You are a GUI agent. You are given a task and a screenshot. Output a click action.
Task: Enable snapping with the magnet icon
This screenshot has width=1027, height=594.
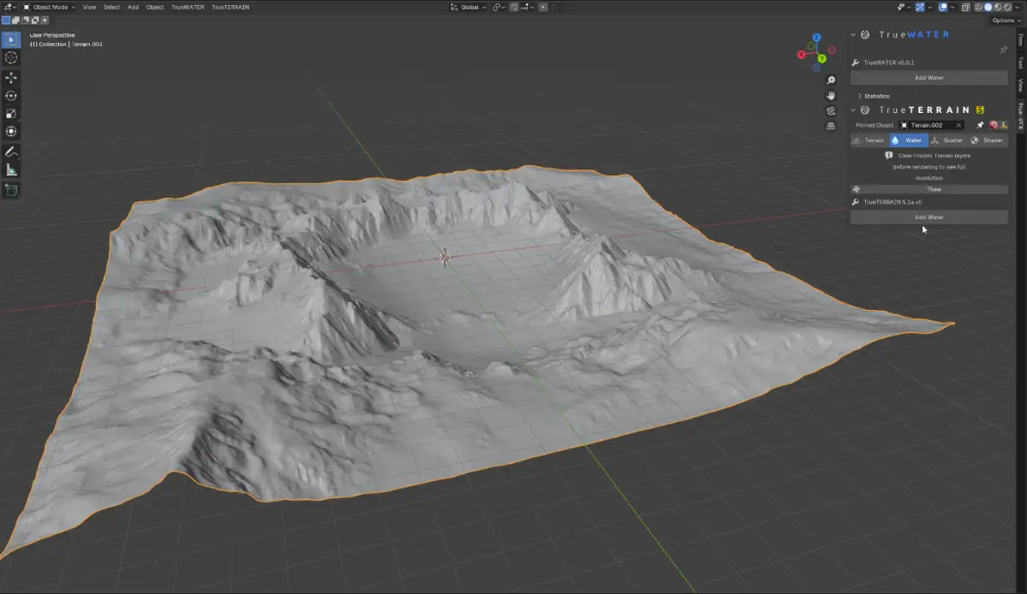click(513, 7)
